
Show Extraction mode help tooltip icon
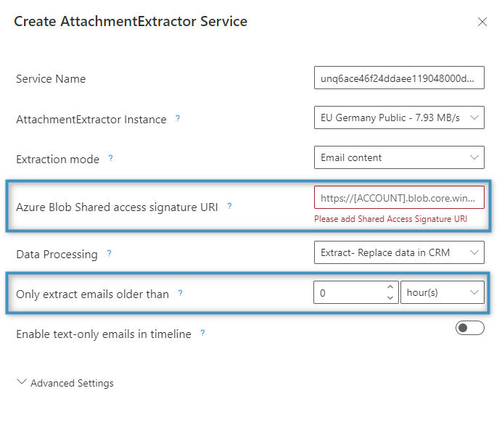pos(110,158)
